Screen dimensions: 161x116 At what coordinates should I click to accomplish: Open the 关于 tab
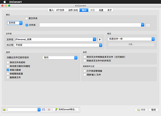coord(109,10)
